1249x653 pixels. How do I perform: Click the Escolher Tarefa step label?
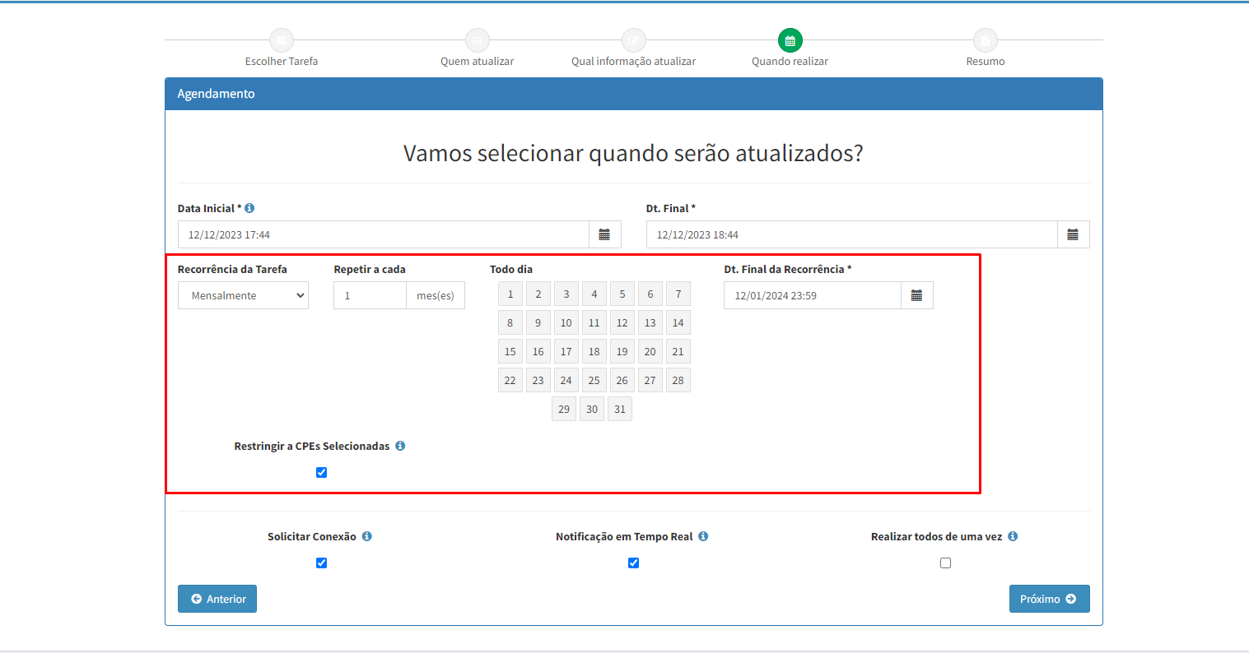click(282, 62)
